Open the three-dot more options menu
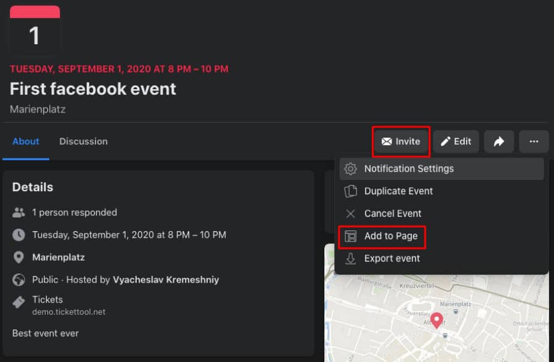Screen dimensions: 554x362 [534, 141]
